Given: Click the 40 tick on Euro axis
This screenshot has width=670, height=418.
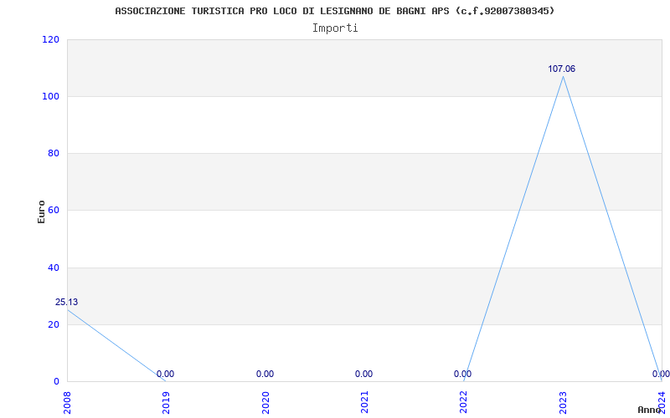Looking at the screenshot, I should pyautogui.click(x=53, y=268).
